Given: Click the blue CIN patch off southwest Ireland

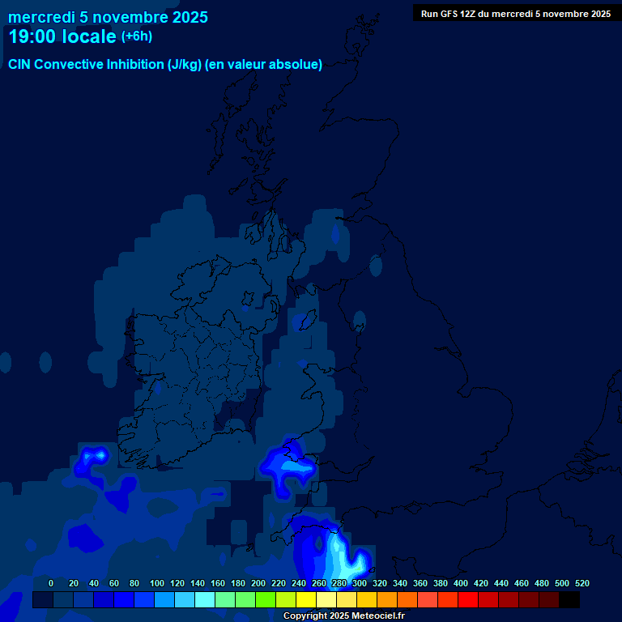Looking at the screenshot, I should 92,458.
